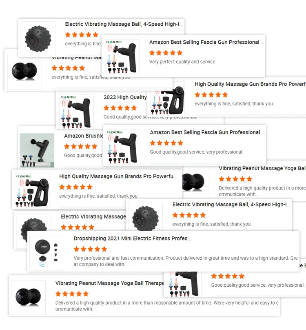Click the peanut ball thumbnail beside the "Therape" title
The height and width of the screenshot is (330, 306).
click(x=29, y=298)
